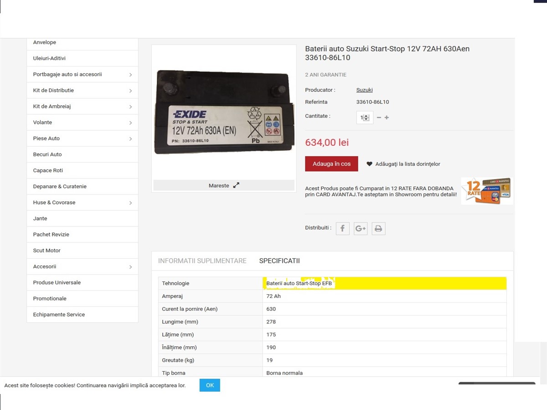The width and height of the screenshot is (547, 410).
Task: Open the Produse Universale category
Action: tap(57, 282)
